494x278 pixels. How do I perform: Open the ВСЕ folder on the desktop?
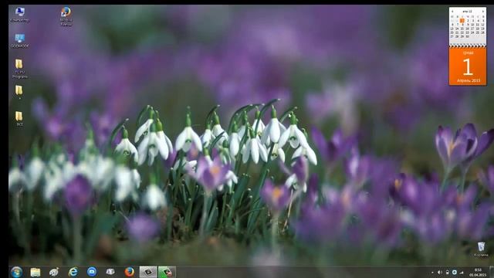click(19, 118)
